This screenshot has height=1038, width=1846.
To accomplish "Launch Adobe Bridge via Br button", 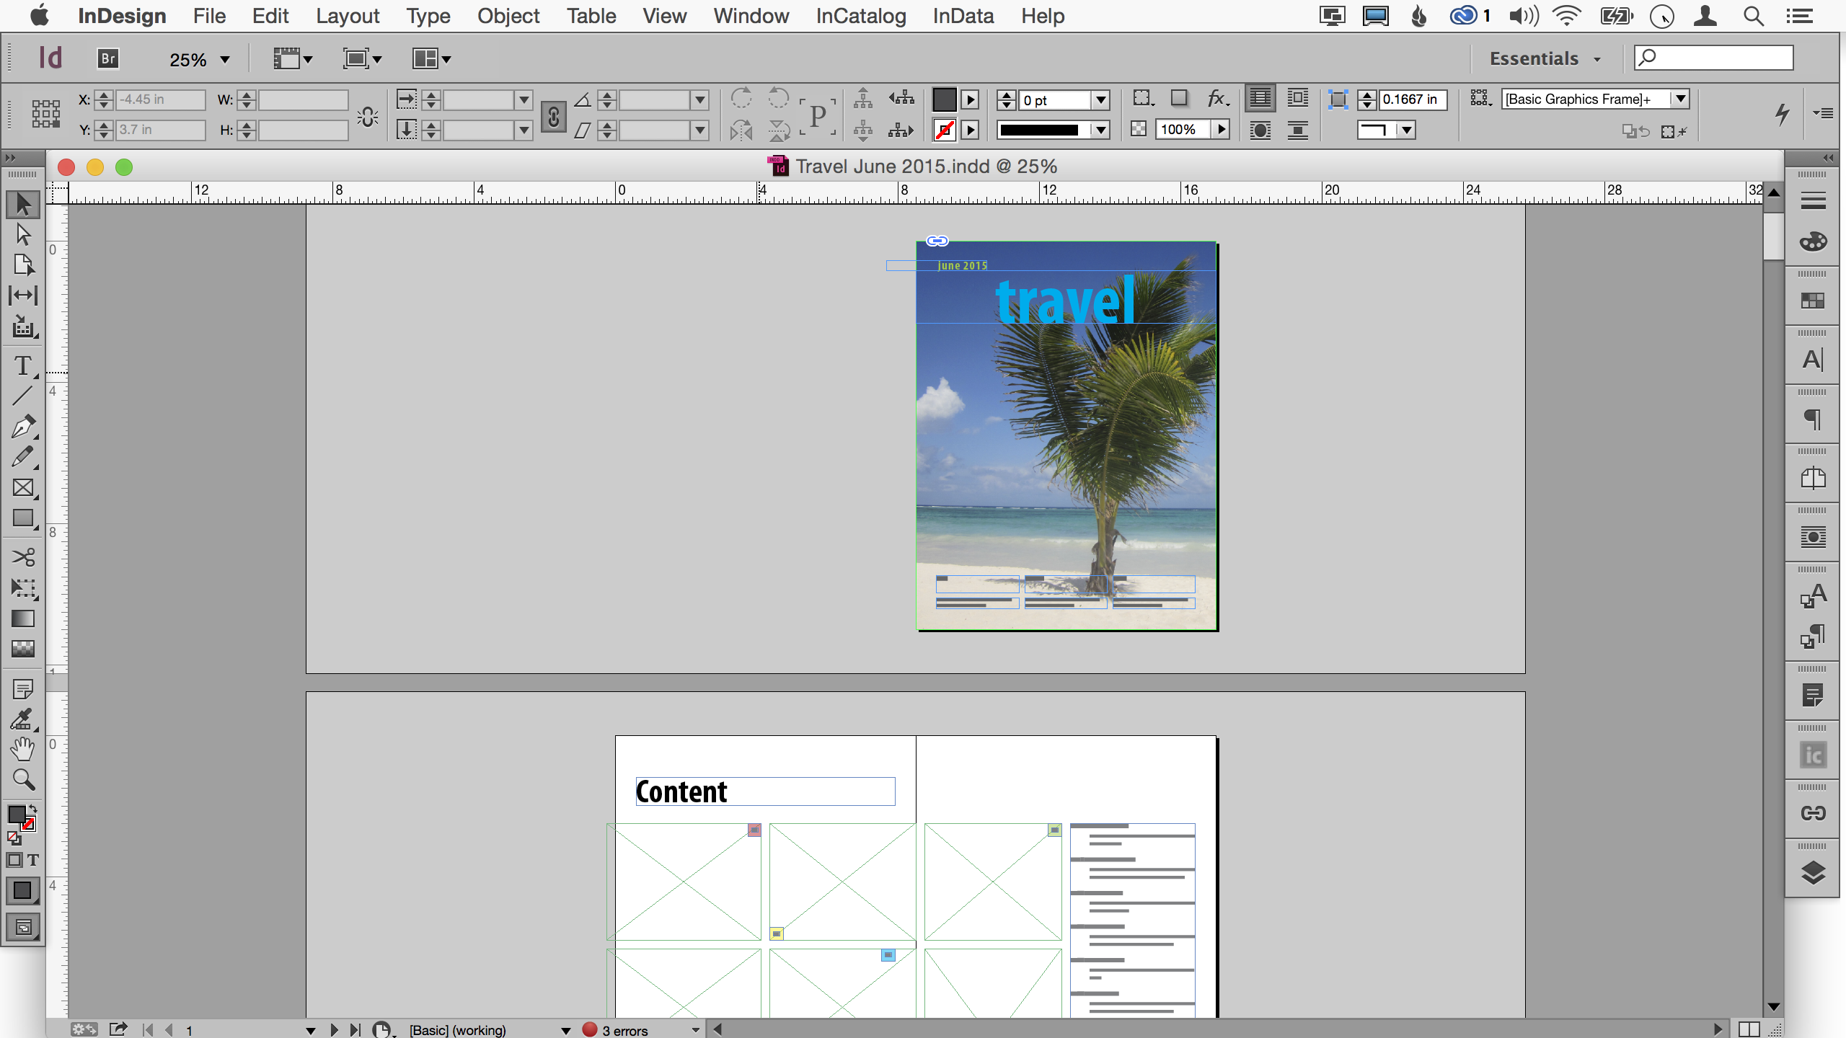I will [108, 58].
